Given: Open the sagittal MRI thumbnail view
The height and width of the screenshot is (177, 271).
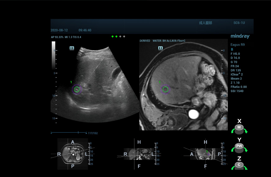Looking at the screenshot, I should point(205,154).
